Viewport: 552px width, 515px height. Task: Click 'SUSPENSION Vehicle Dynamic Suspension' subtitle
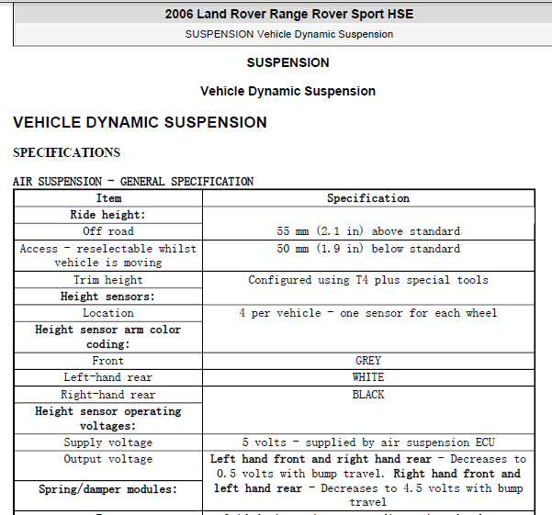coord(289,34)
